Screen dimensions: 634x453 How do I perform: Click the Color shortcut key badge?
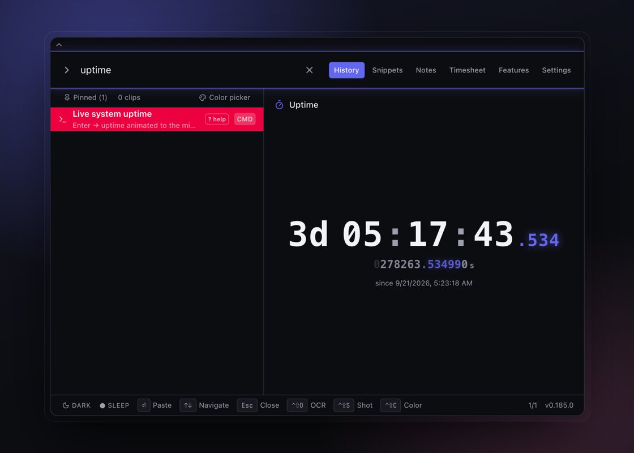[x=391, y=405]
